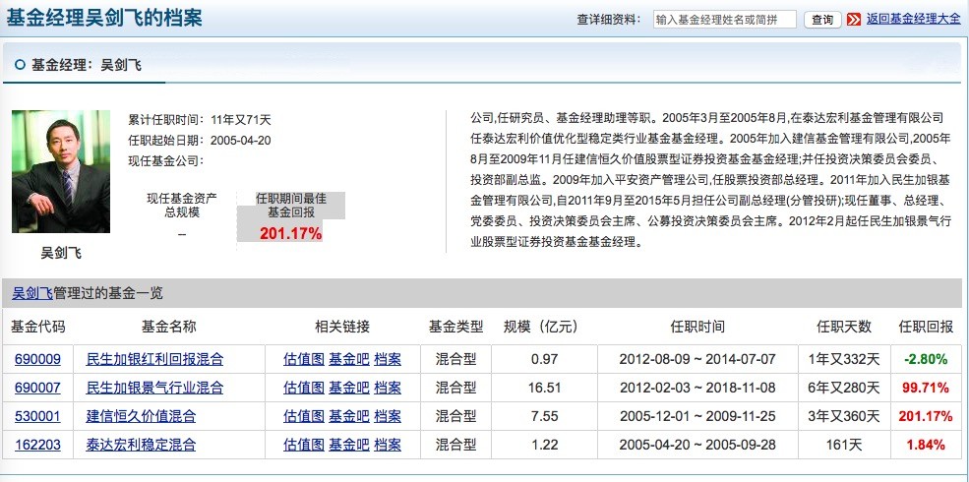
Task: Click the 现任基金资产总规模 label
Action: [182, 206]
